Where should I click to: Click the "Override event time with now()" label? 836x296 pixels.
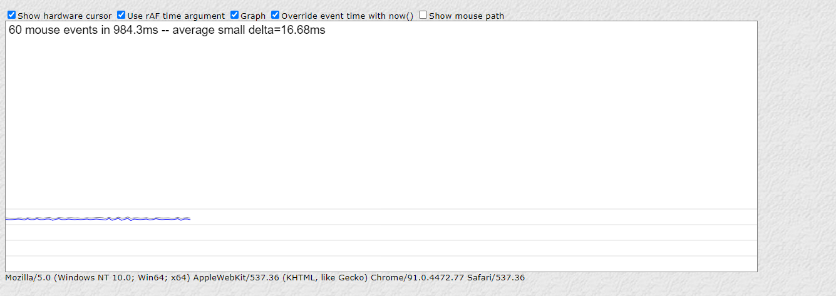347,16
